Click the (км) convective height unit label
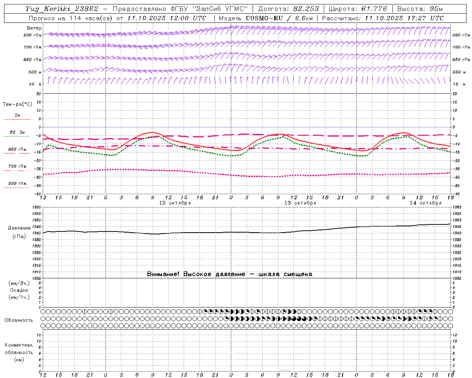Viewport: 472px width, 378px height. click(x=19, y=360)
